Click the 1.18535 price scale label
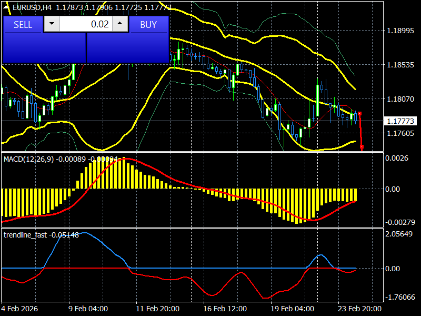The width and height of the screenshot is (421, 316). tap(400, 65)
